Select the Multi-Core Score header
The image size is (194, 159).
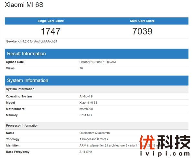click(142, 21)
